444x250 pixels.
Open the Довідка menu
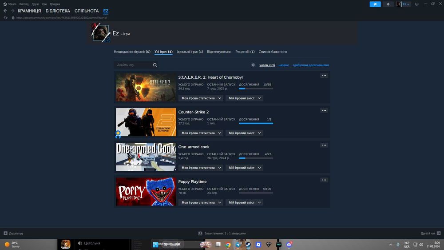pyautogui.click(x=55, y=4)
